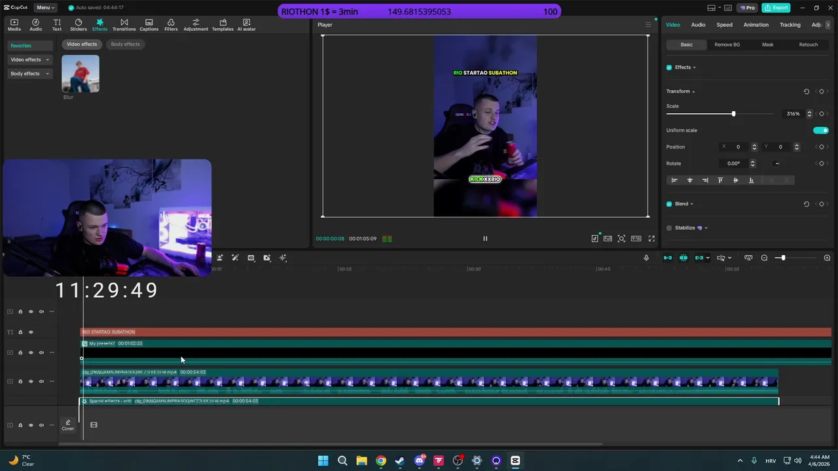The height and width of the screenshot is (471, 838).
Task: Toggle the Uniform scale switch
Action: coord(820,130)
